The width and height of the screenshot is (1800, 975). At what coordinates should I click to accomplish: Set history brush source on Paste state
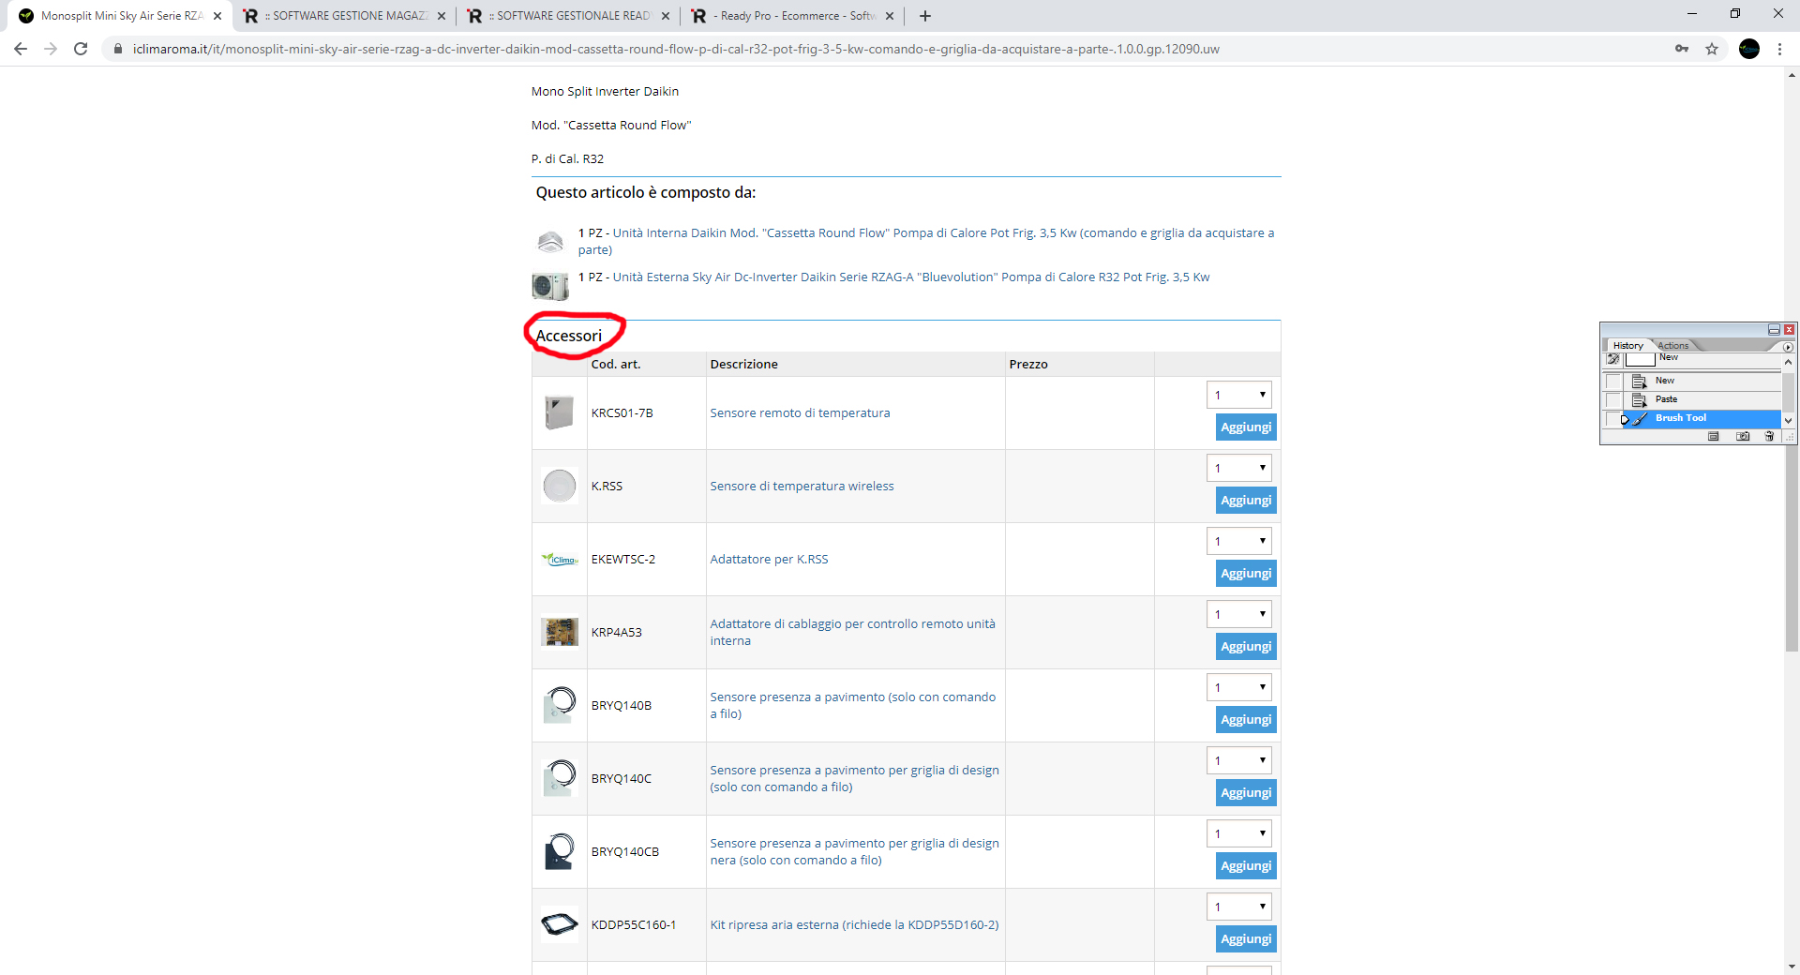tap(1613, 399)
